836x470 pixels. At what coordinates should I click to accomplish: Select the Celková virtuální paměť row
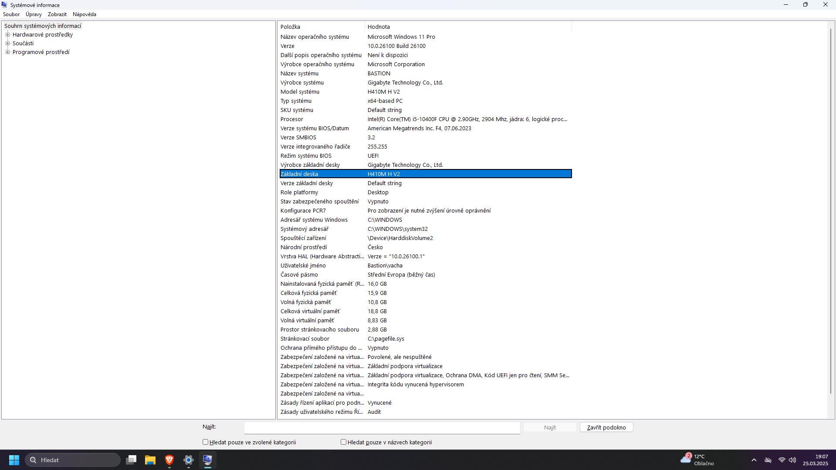coord(426,311)
